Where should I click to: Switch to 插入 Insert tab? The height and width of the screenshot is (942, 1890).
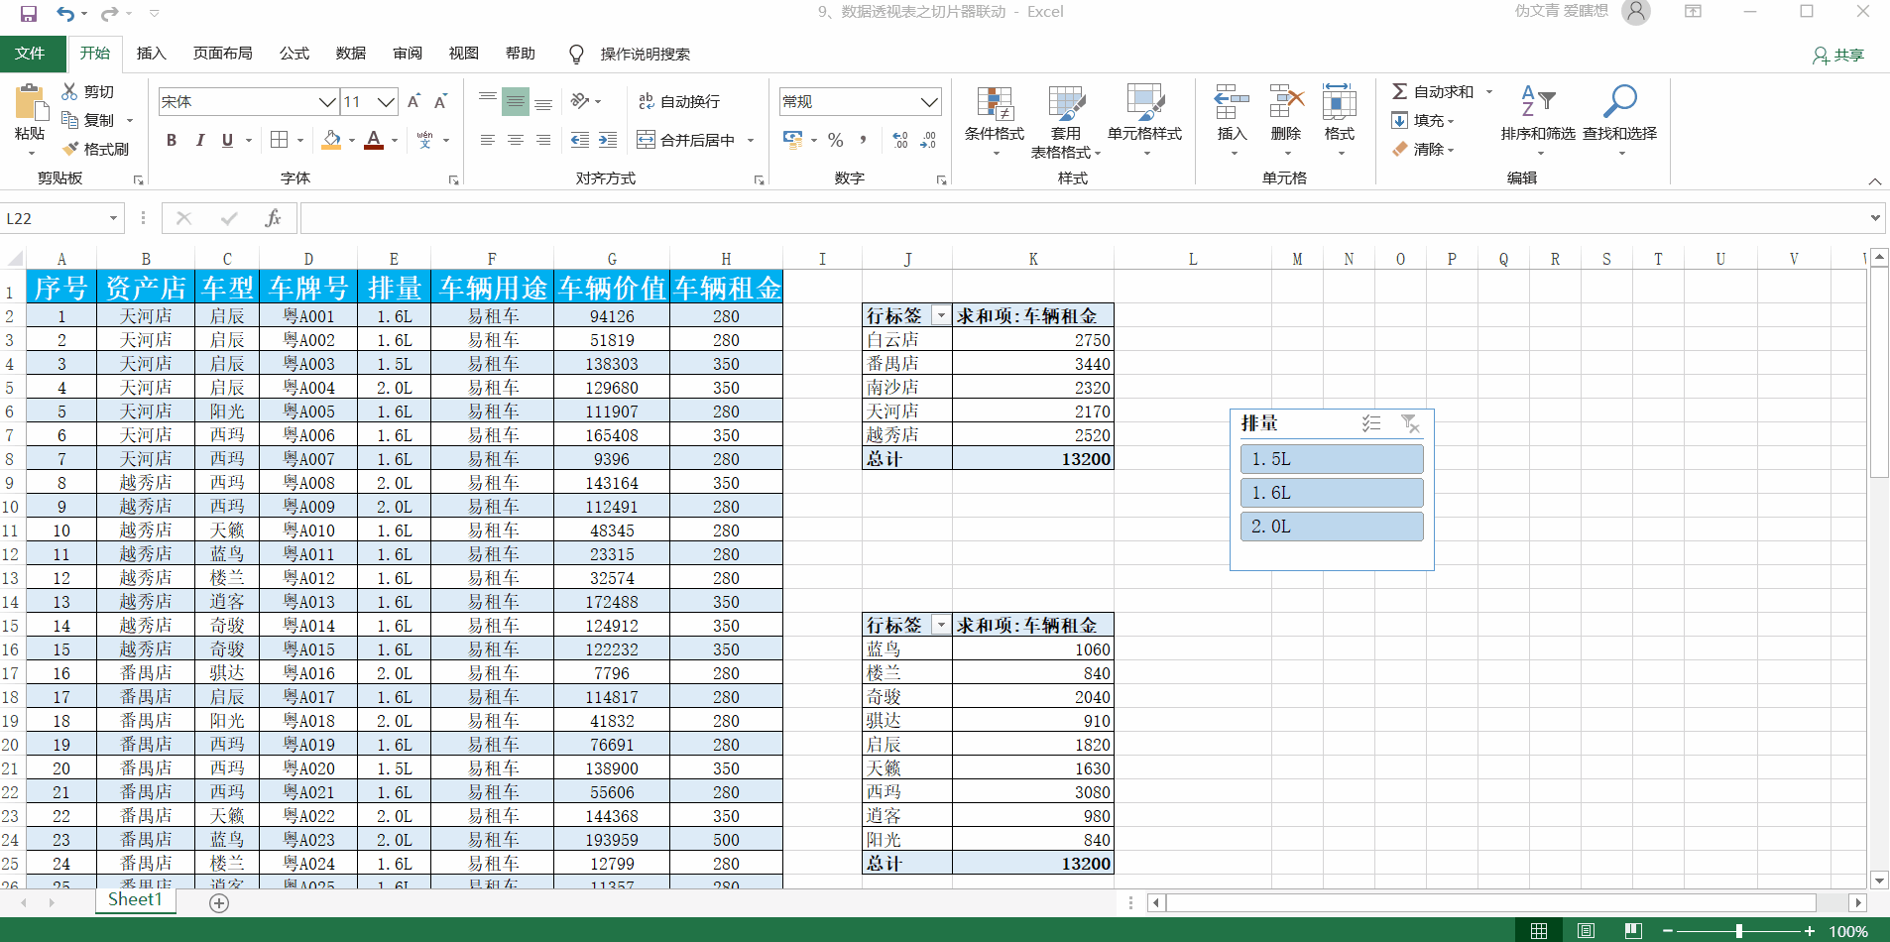click(151, 54)
